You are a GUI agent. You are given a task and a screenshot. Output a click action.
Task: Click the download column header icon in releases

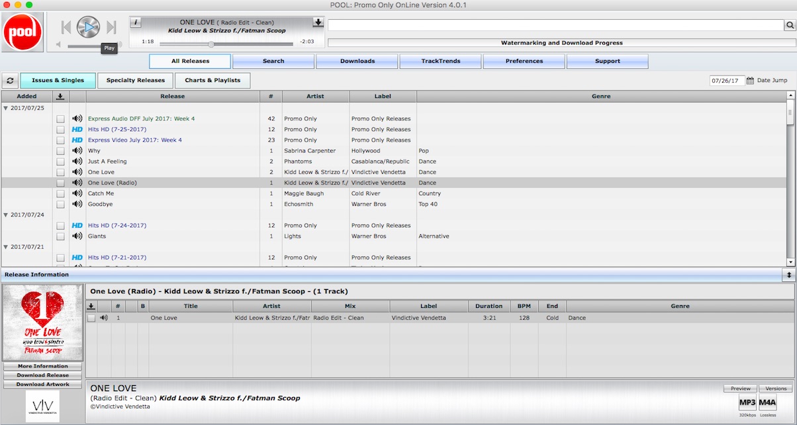pos(60,97)
